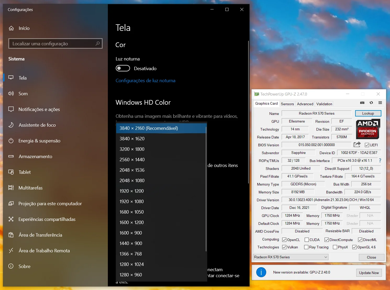390x290 pixels.
Task: Toggle the UEFI checkbox
Action: pyautogui.click(x=367, y=145)
